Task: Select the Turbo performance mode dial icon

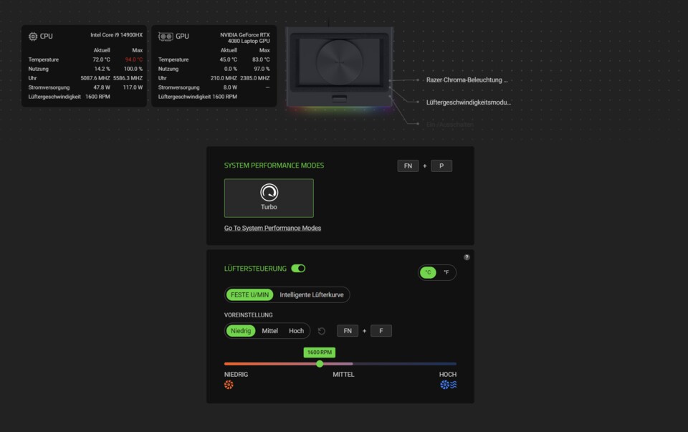Action: pos(269,193)
